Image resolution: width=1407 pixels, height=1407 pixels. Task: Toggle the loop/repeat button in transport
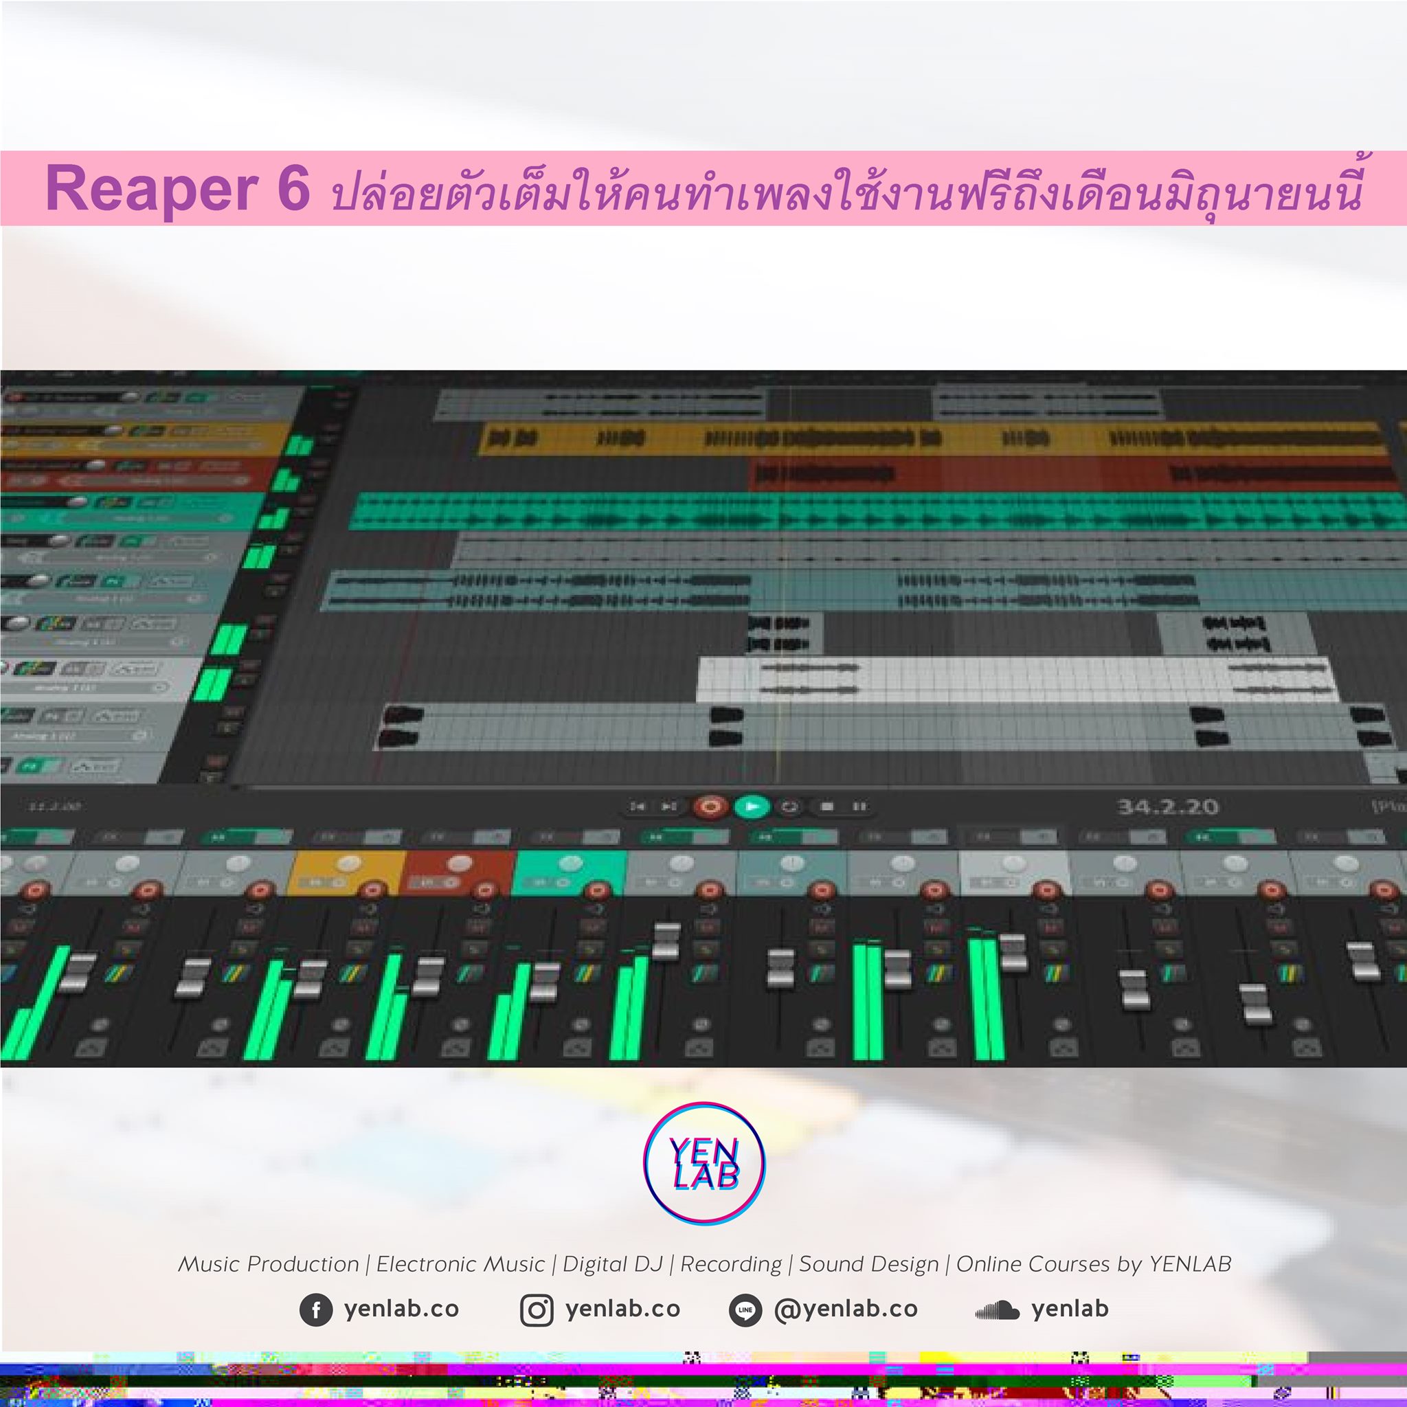790,807
